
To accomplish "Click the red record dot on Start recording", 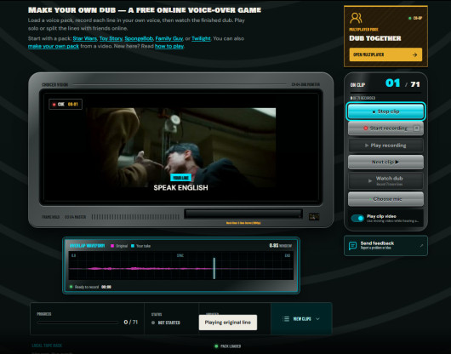I will [366, 128].
